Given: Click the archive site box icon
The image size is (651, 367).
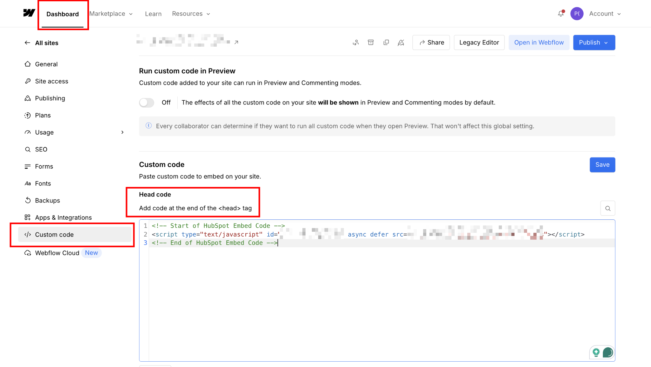Looking at the screenshot, I should pyautogui.click(x=371, y=43).
